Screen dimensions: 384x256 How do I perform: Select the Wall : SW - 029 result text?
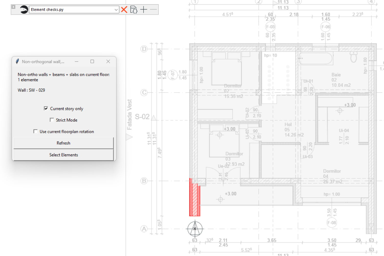[31, 90]
